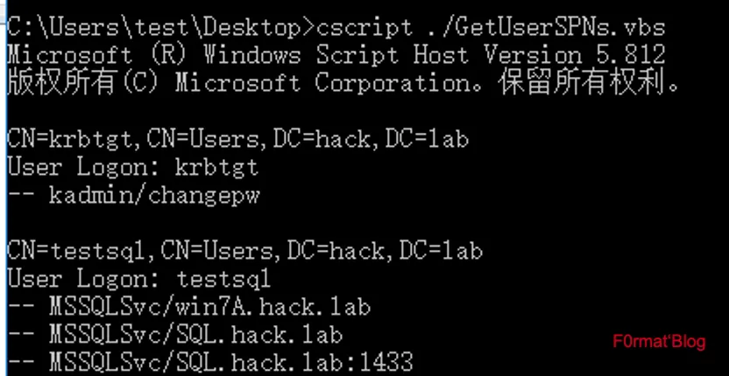Click the MSSQLSvc/win7A.hack.lab SPN entry

click(209, 307)
